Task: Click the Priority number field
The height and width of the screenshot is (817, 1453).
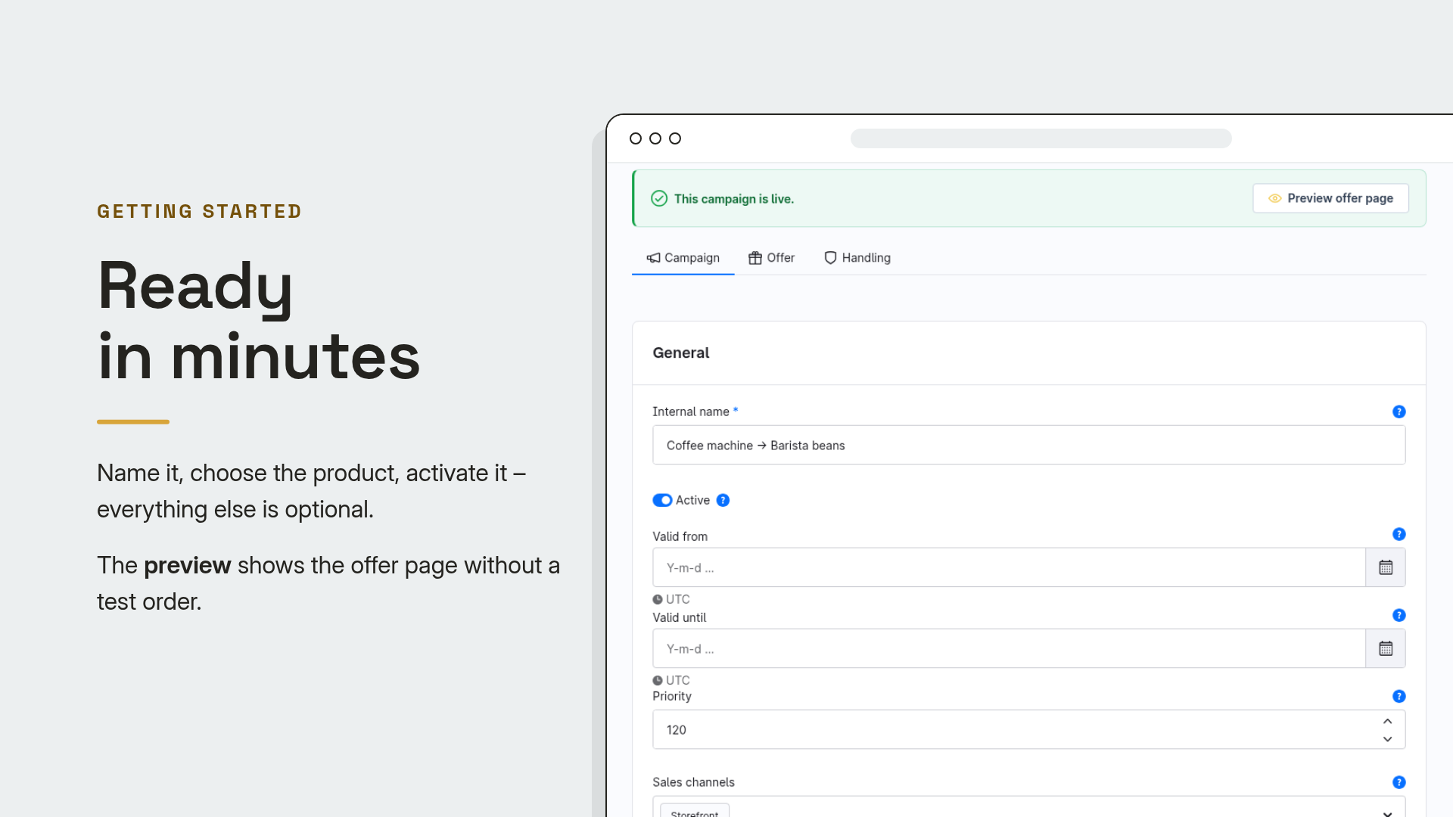Action: 1028,730
